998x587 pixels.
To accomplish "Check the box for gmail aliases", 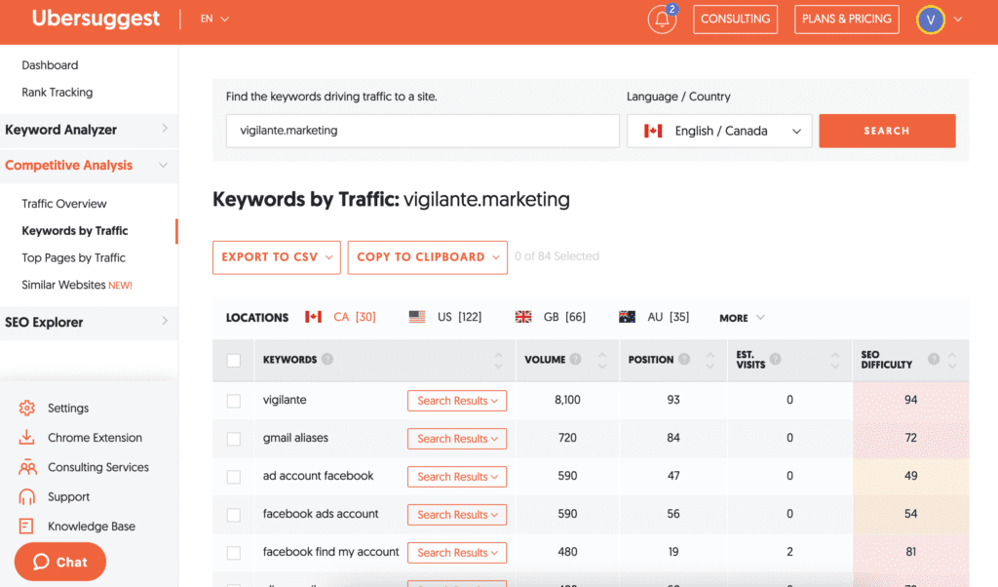I will [234, 439].
